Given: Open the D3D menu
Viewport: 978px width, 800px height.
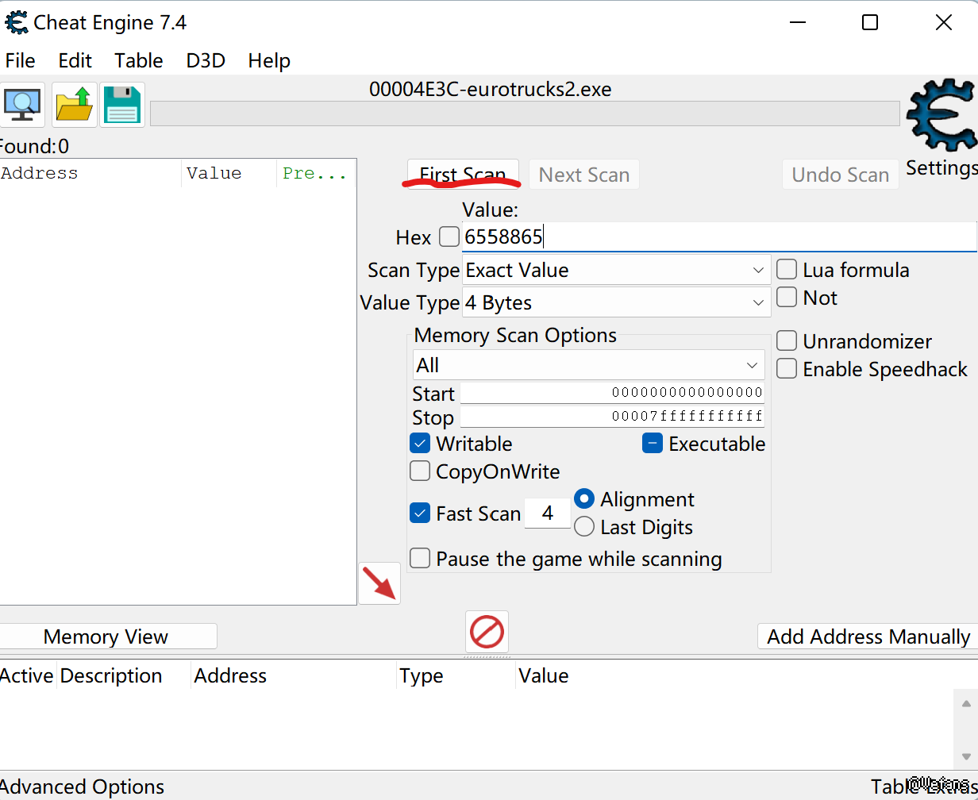Looking at the screenshot, I should pyautogui.click(x=206, y=61).
